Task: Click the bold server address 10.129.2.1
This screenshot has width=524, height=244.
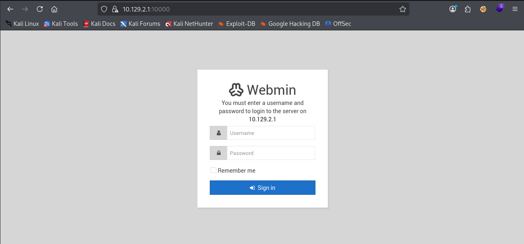Action: [x=262, y=119]
